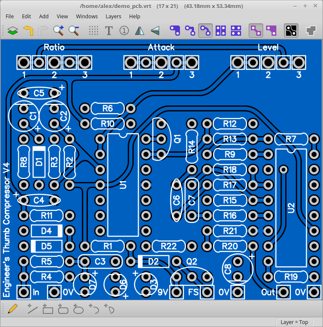Click the R22 resistor on the board
Screen dimensions: 323x327
[x=169, y=246]
